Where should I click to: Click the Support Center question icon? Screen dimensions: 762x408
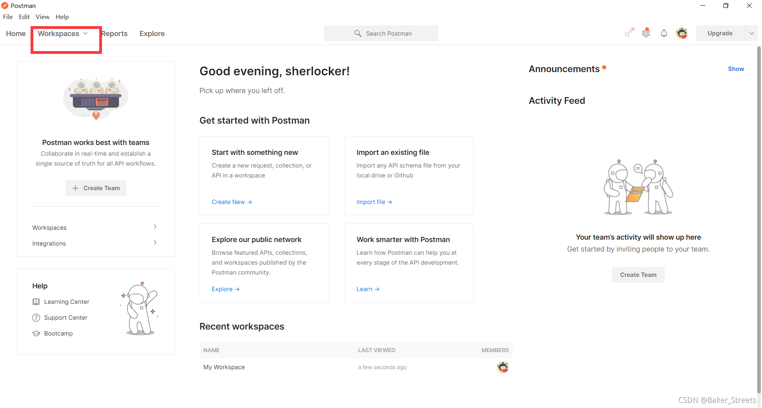tap(36, 318)
